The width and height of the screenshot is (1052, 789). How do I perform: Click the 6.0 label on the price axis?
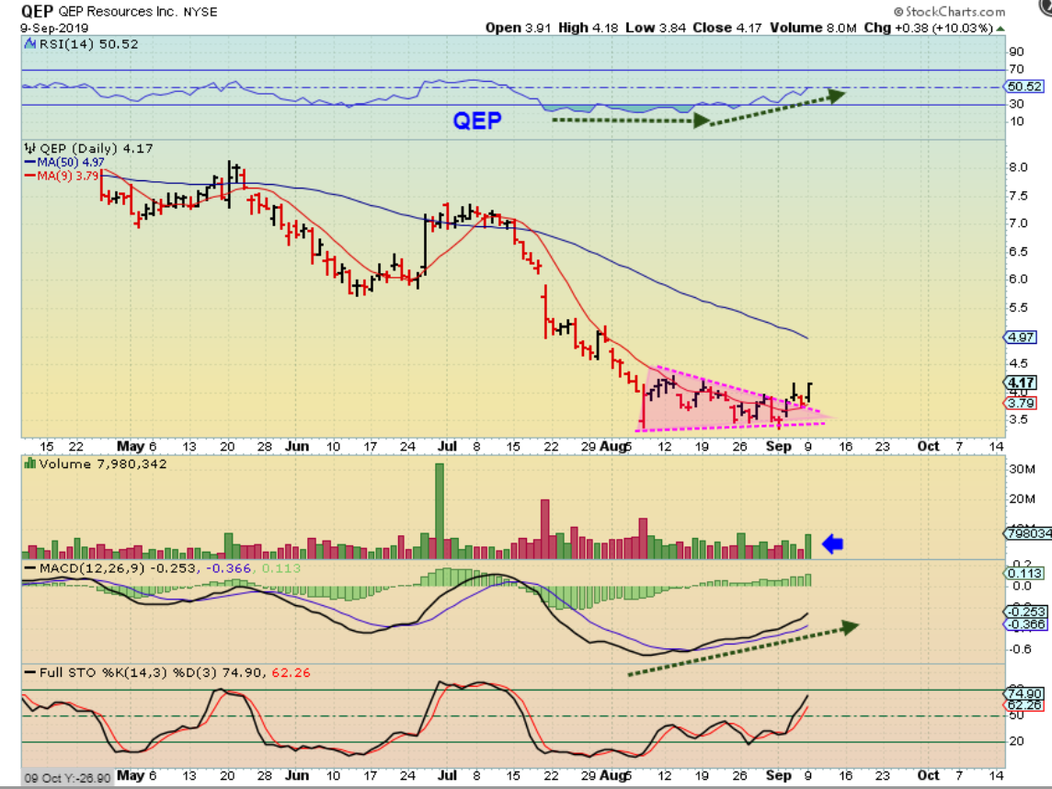[1019, 280]
